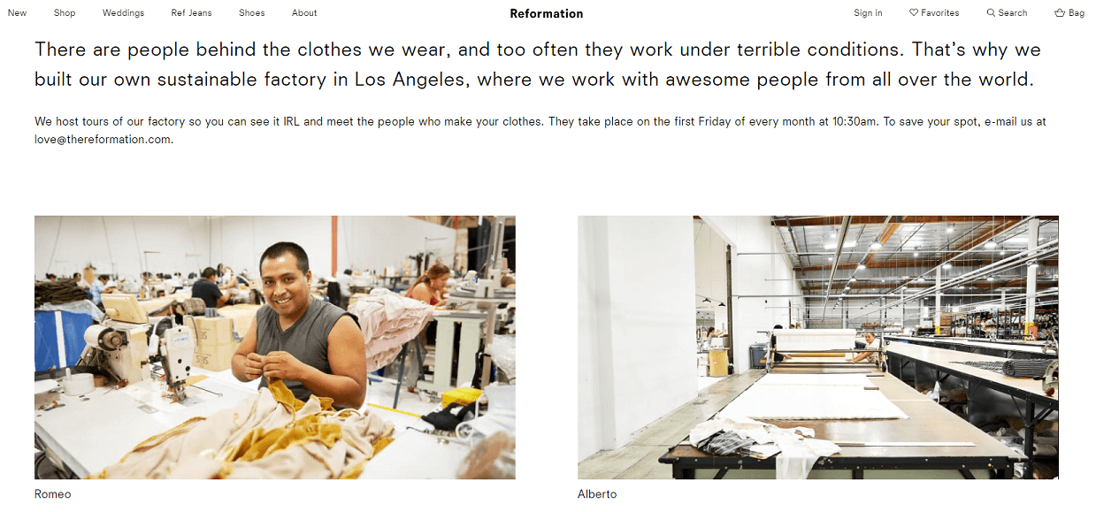Open the New menu item
Screen dimensions: 1096x512
point(17,13)
